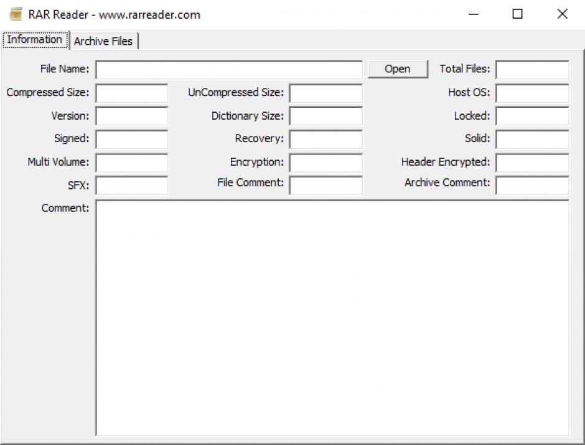Click the Header Encrypted field
Viewport: 585px width, 445px height.
(532, 163)
